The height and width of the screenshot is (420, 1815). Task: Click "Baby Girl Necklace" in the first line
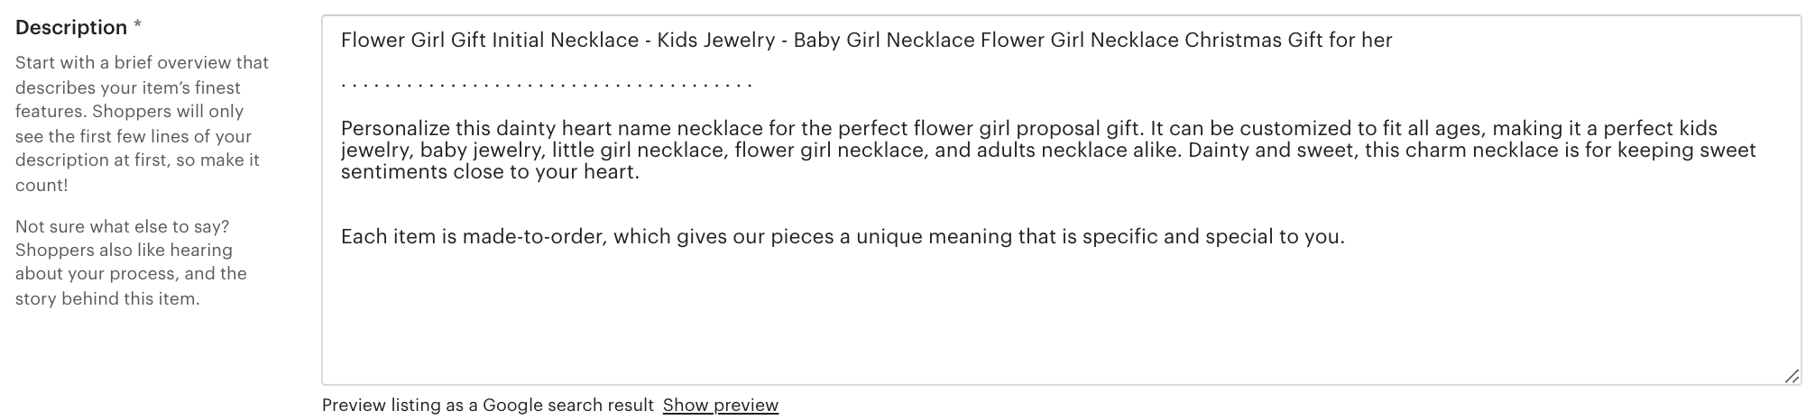click(883, 41)
